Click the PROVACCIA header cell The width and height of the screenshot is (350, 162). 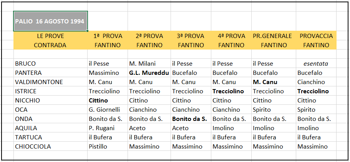click(x=316, y=36)
